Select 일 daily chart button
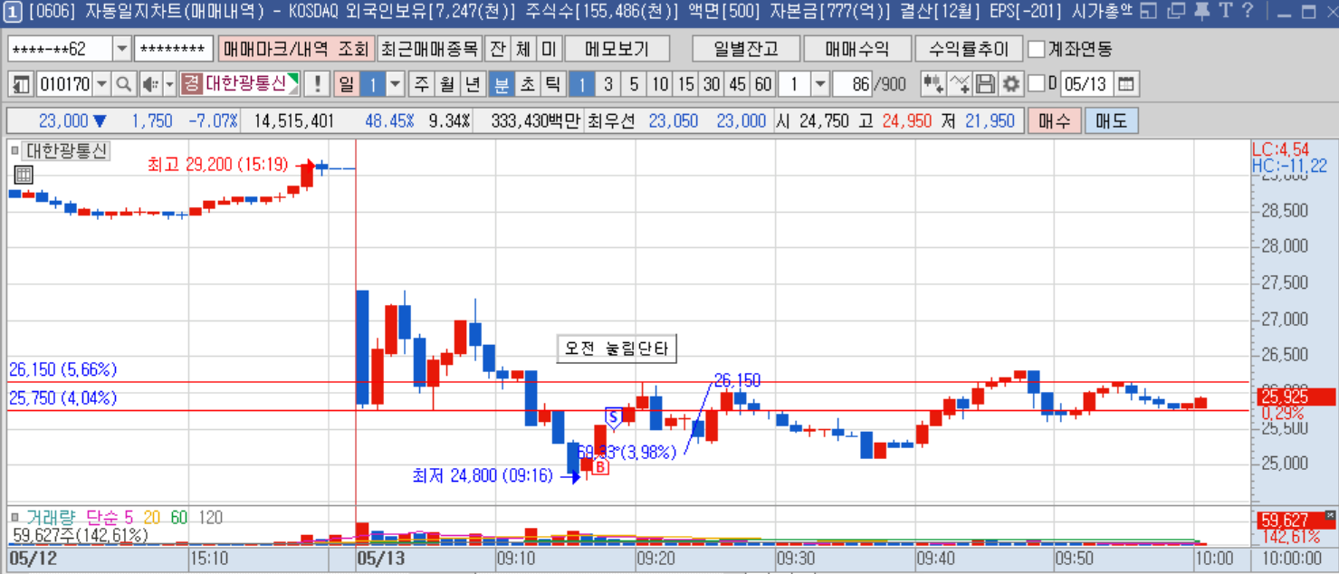Viewport: 1339px width, 574px height. 346,85
